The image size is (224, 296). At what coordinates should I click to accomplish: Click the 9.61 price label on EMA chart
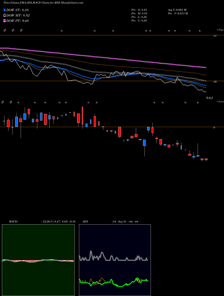click(210, 98)
